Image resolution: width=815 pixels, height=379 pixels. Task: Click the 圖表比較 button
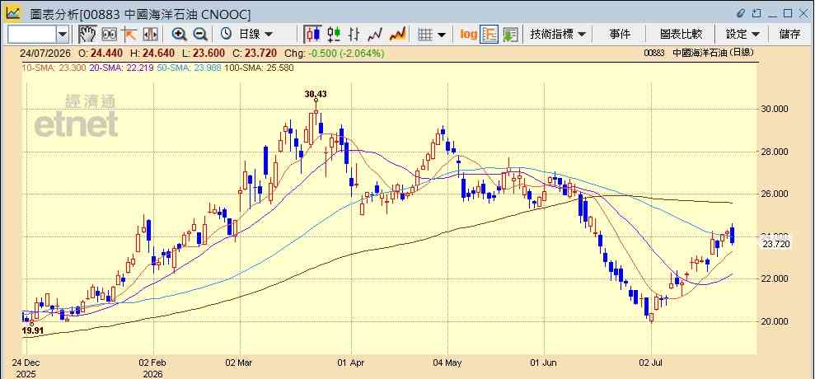(681, 35)
